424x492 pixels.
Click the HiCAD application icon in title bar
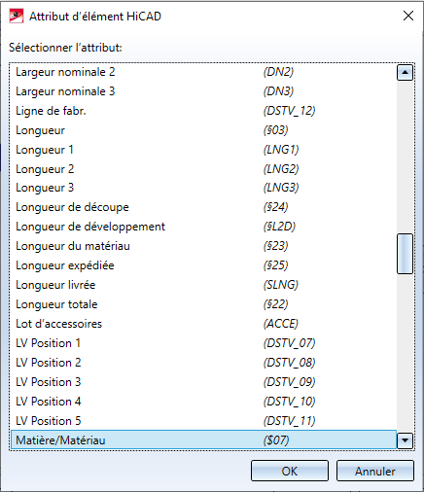[17, 16]
